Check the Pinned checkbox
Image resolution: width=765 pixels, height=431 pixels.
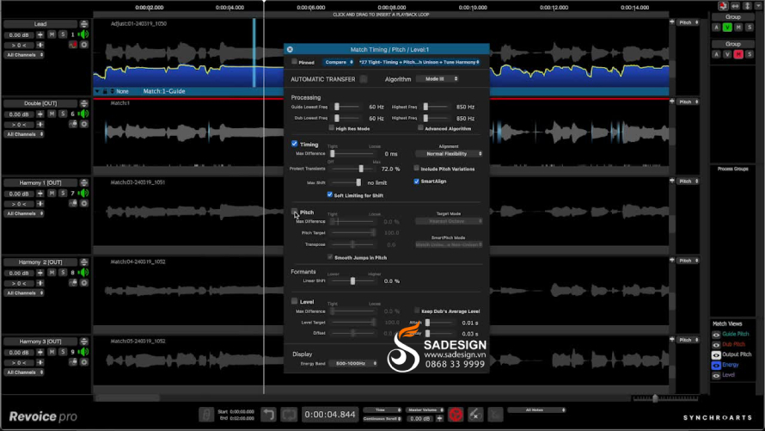pyautogui.click(x=294, y=61)
